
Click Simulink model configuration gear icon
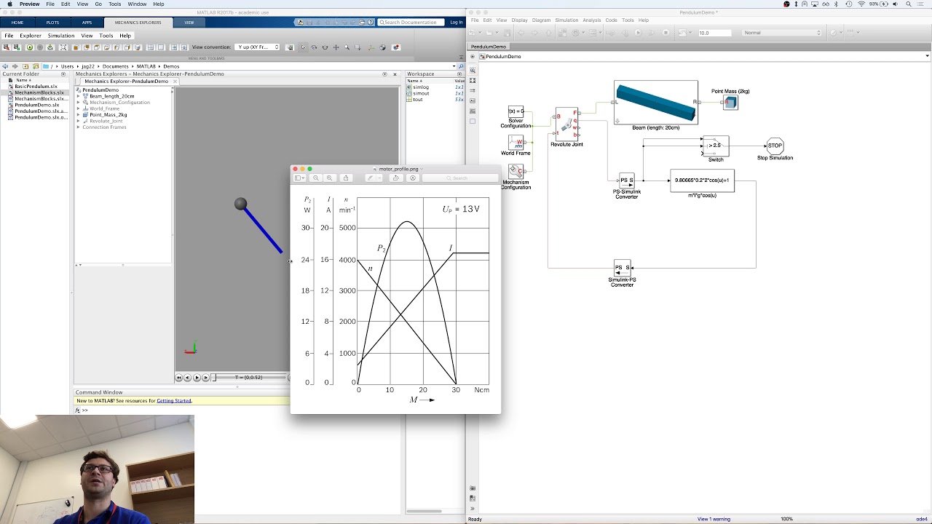[x=575, y=33]
